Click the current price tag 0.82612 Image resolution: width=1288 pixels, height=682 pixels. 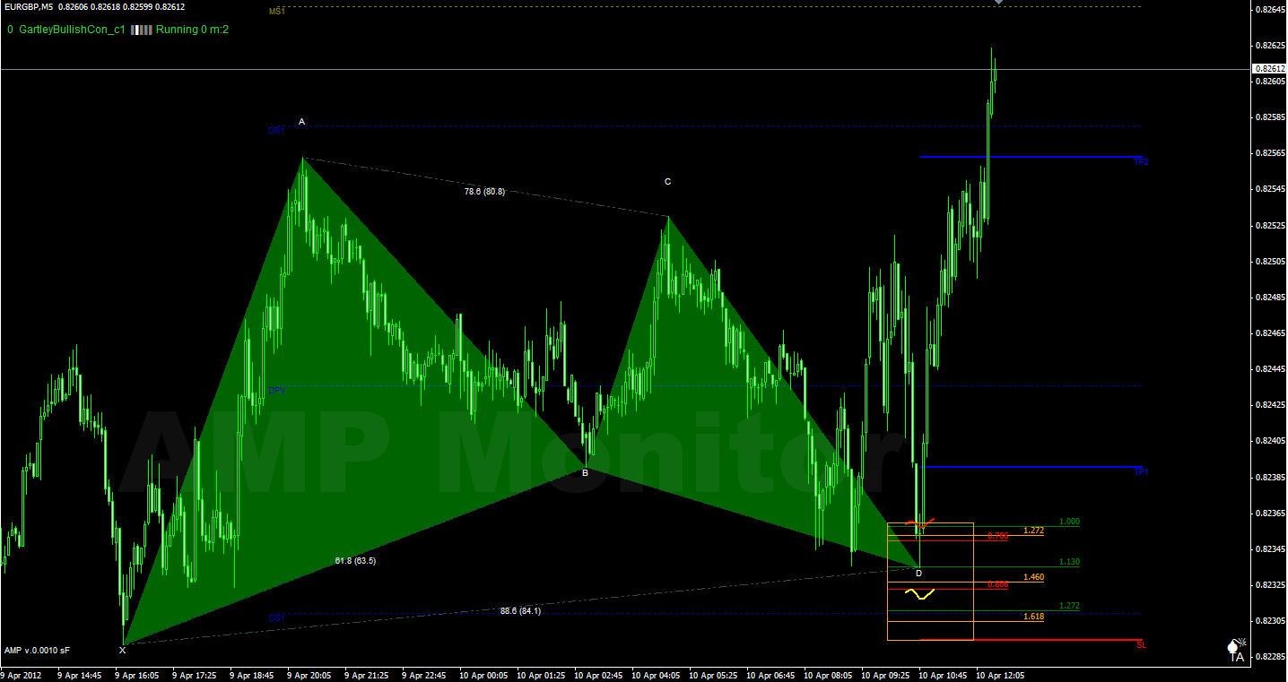[x=1268, y=68]
